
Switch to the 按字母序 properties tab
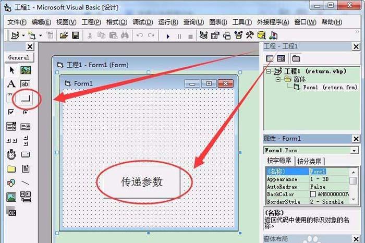(279, 161)
